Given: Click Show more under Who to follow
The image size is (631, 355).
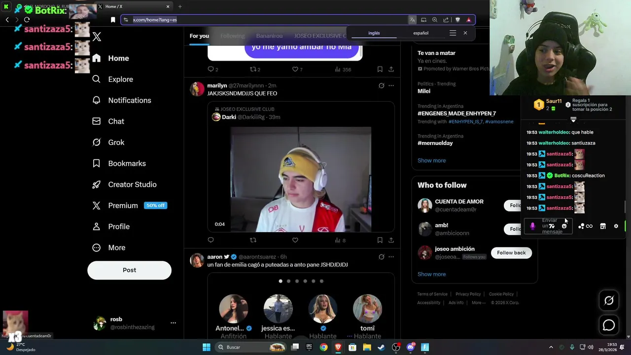Looking at the screenshot, I should (431, 274).
